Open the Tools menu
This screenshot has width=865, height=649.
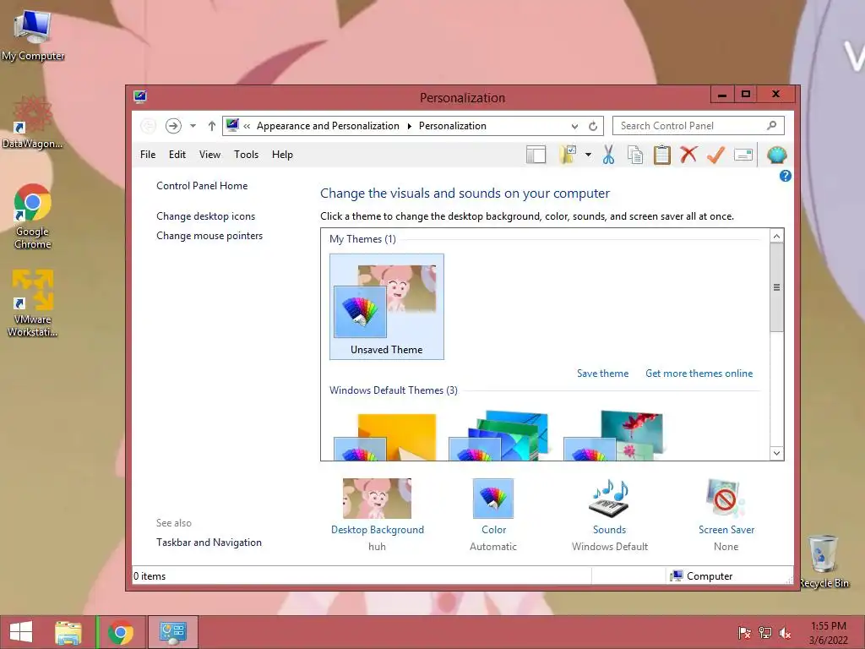[x=246, y=155]
